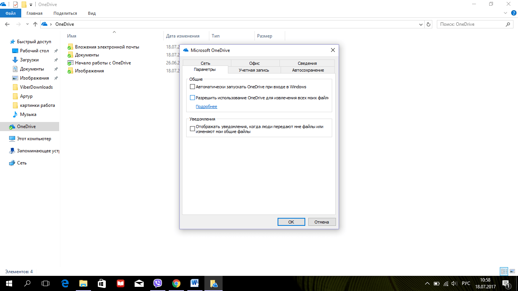Viewport: 518px width, 291px height.
Task: Open the 'Главная' ribbon tab
Action: point(35,13)
